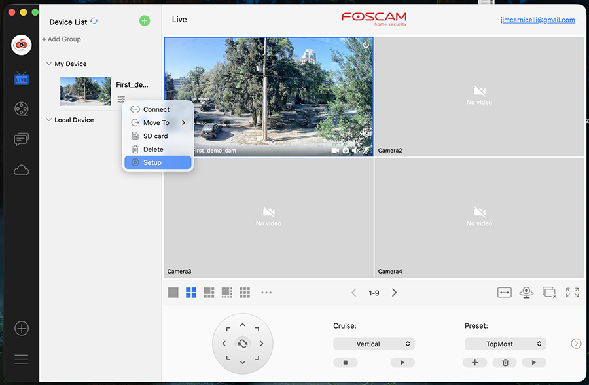The width and height of the screenshot is (589, 385).
Task: Open the Move To submenu
Action: (x=157, y=122)
